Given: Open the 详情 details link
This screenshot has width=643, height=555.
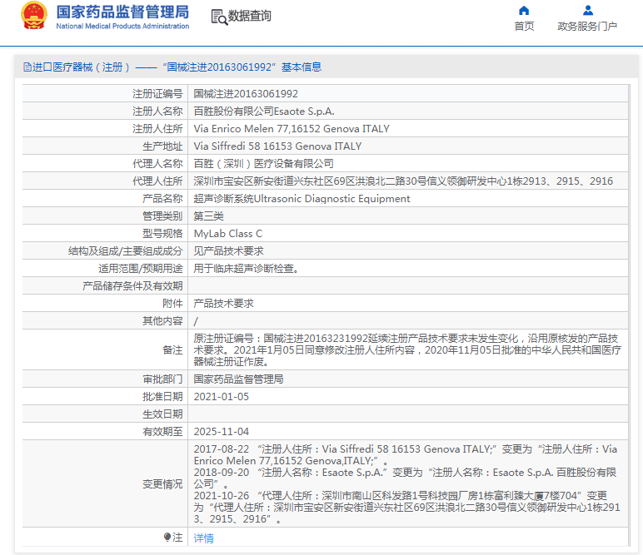Looking at the screenshot, I should (x=204, y=538).
